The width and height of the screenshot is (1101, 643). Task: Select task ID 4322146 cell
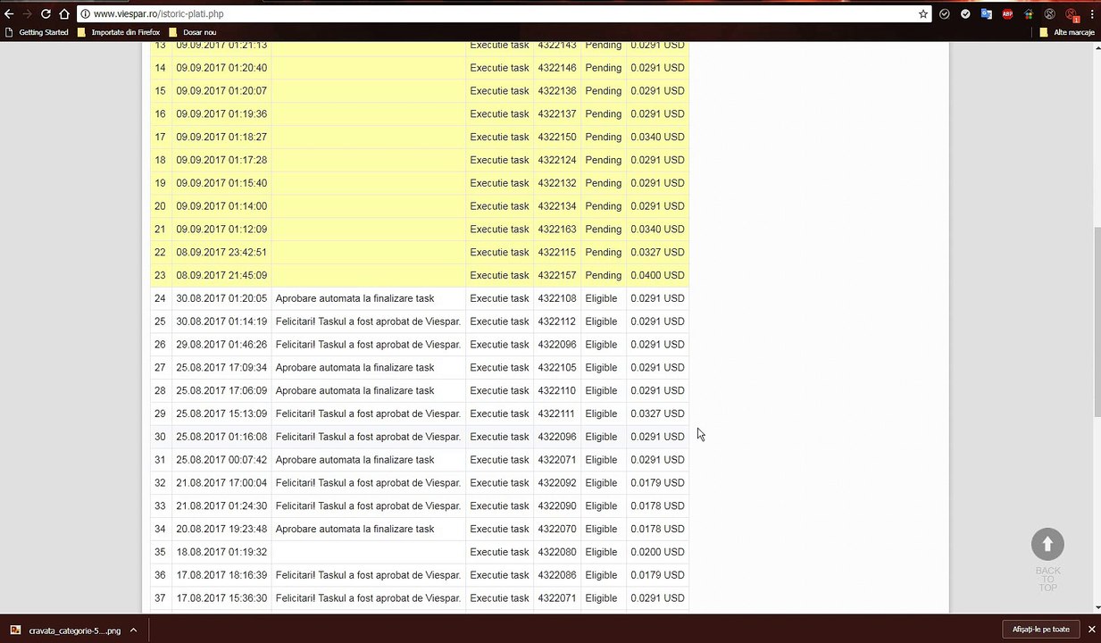tap(557, 68)
